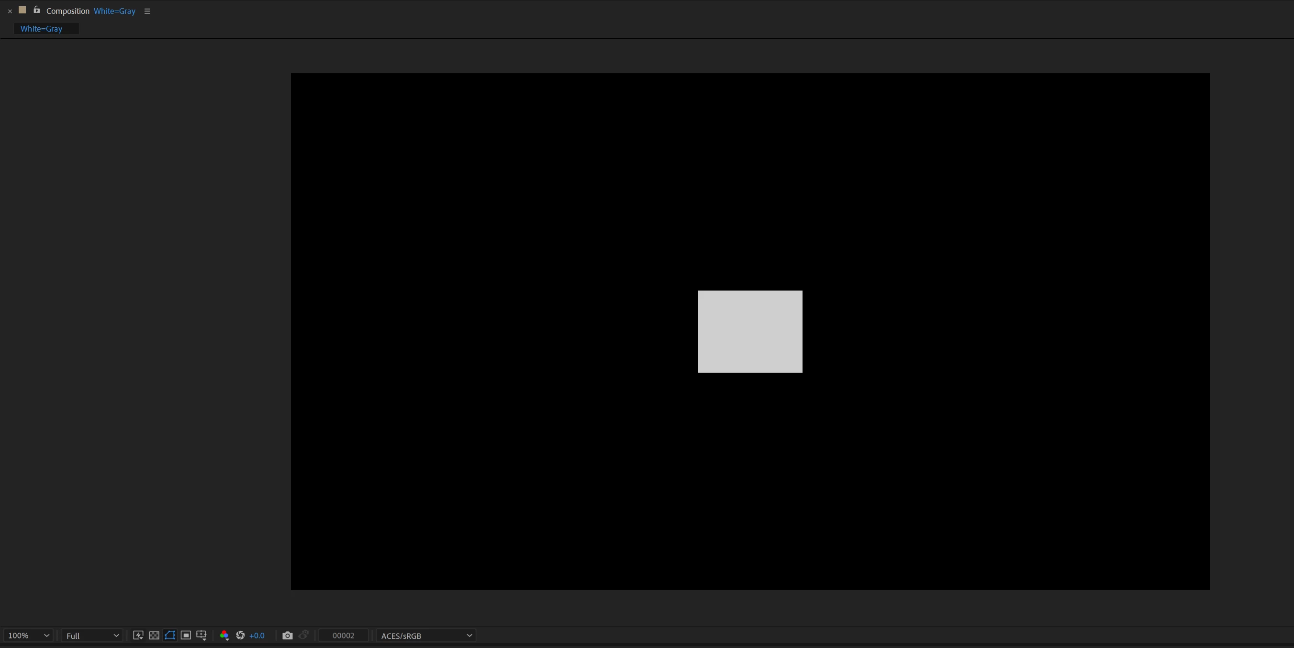This screenshot has width=1294, height=648.
Task: Toggle the transparency grid
Action: [x=154, y=636]
